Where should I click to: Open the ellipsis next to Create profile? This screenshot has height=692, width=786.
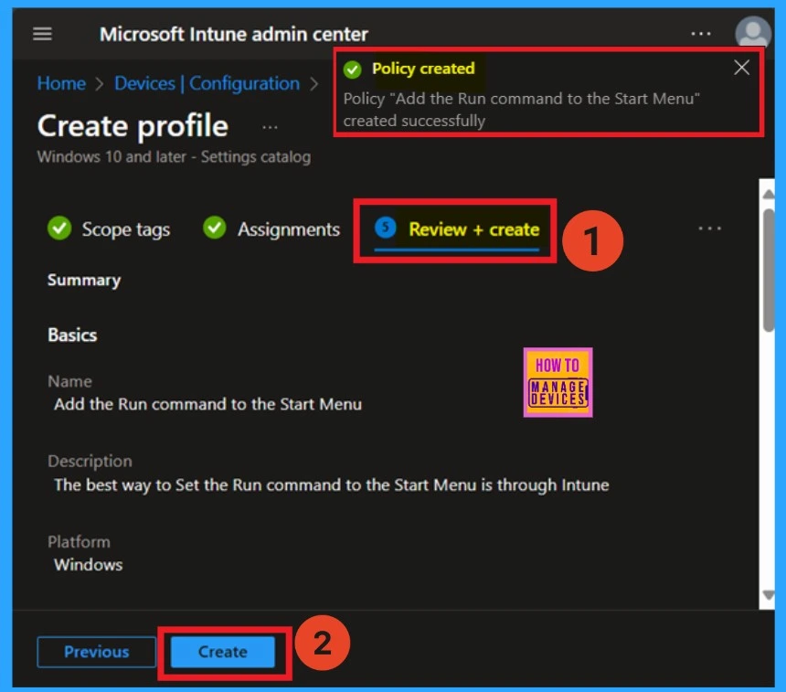pos(270,127)
